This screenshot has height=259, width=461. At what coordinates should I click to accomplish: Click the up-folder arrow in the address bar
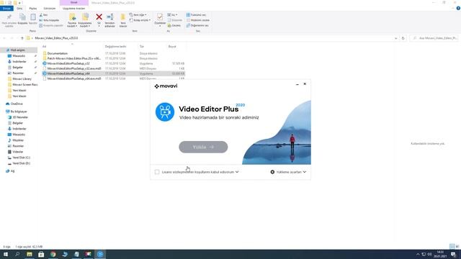22,38
